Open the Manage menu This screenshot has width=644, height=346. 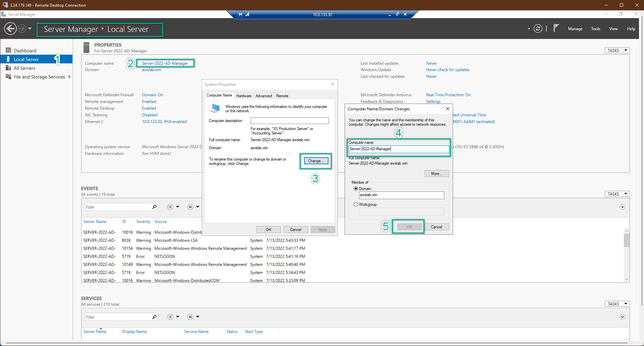(x=575, y=29)
